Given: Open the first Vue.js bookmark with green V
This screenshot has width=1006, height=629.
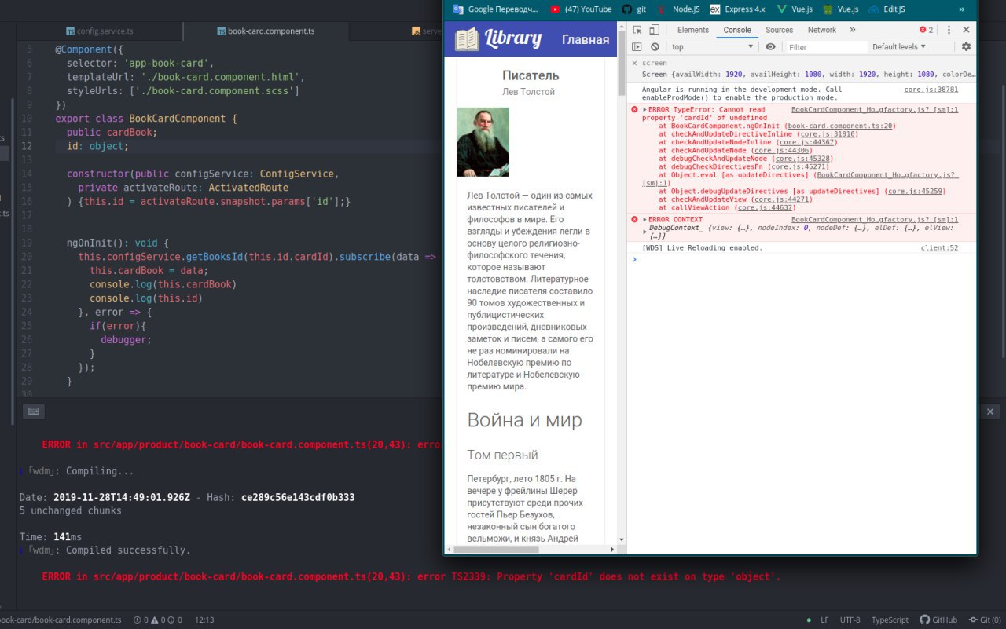Looking at the screenshot, I should click(794, 9).
